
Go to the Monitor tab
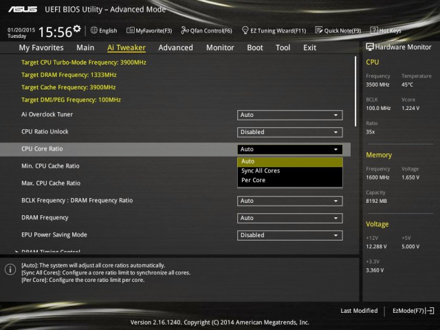(220, 47)
